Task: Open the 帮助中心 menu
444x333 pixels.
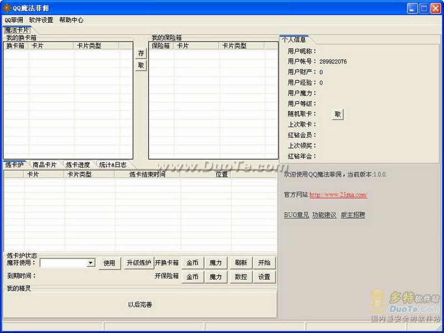Action: pos(72,20)
